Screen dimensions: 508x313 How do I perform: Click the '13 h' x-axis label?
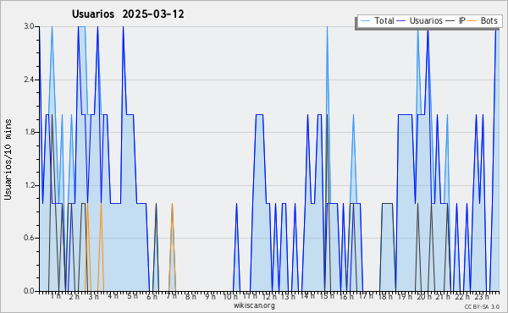(288, 297)
